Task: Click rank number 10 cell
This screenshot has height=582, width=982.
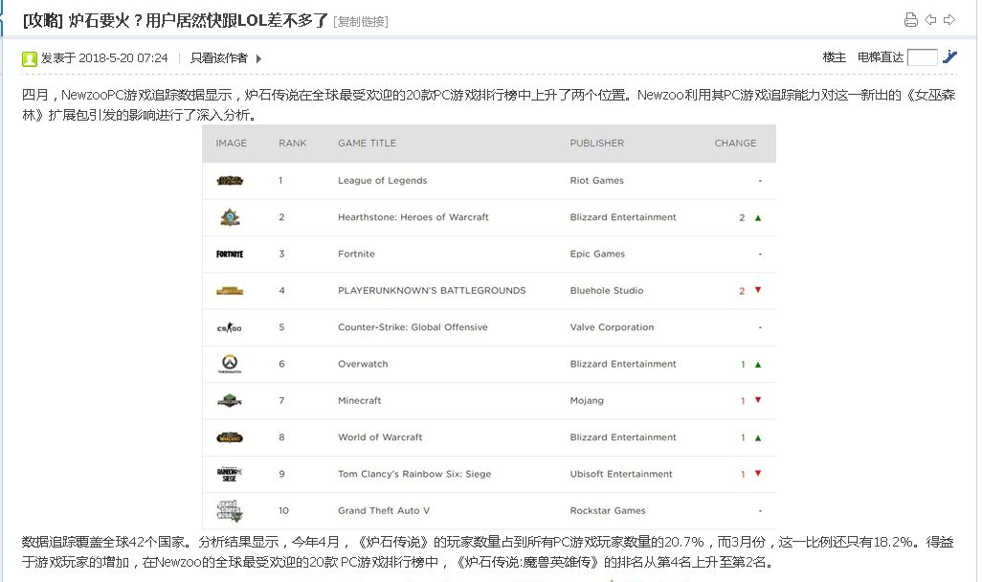Action: [283, 510]
